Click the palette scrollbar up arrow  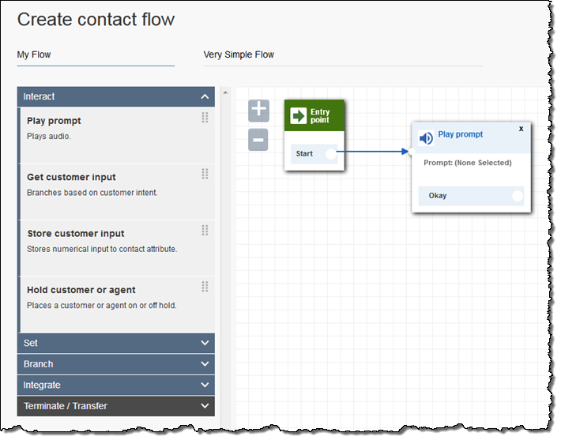pos(224,92)
